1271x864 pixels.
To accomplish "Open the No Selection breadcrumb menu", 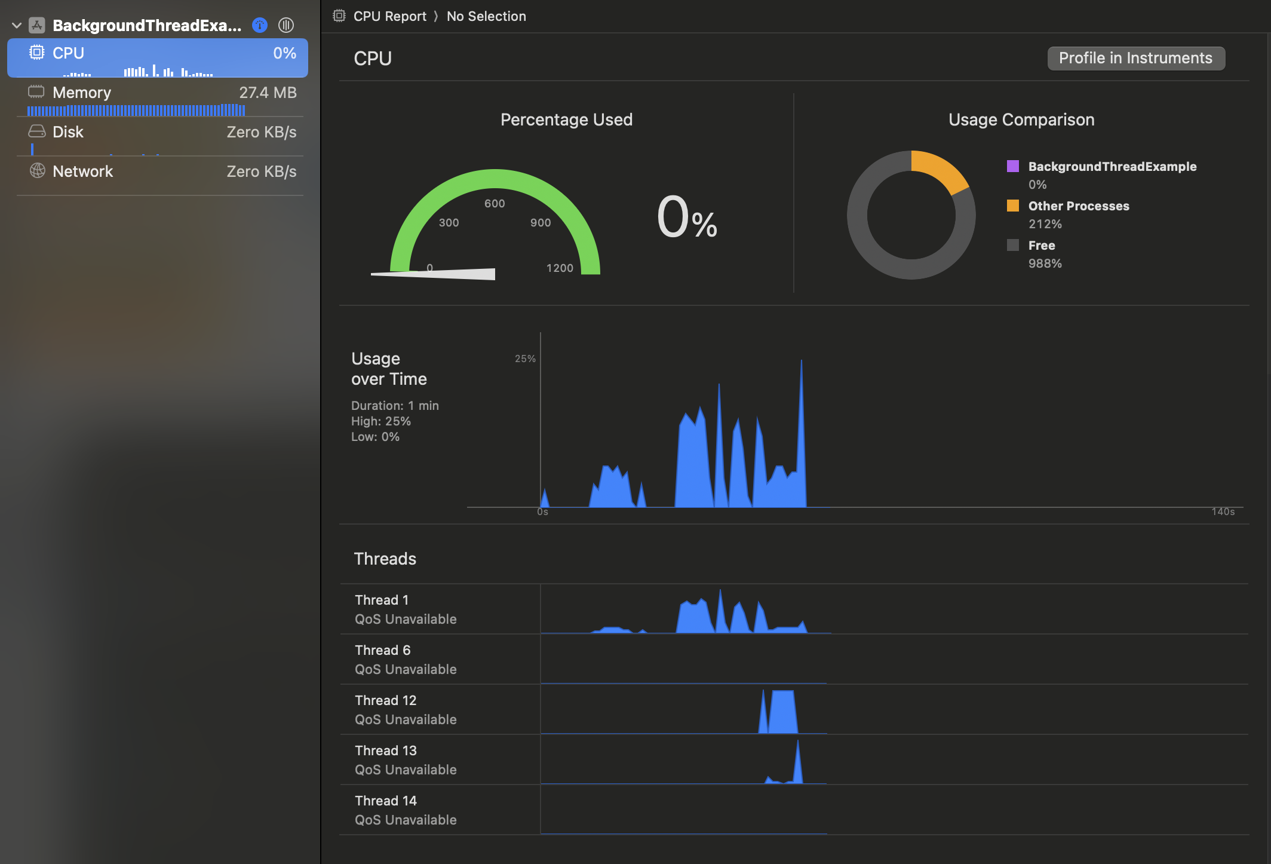I will point(486,16).
